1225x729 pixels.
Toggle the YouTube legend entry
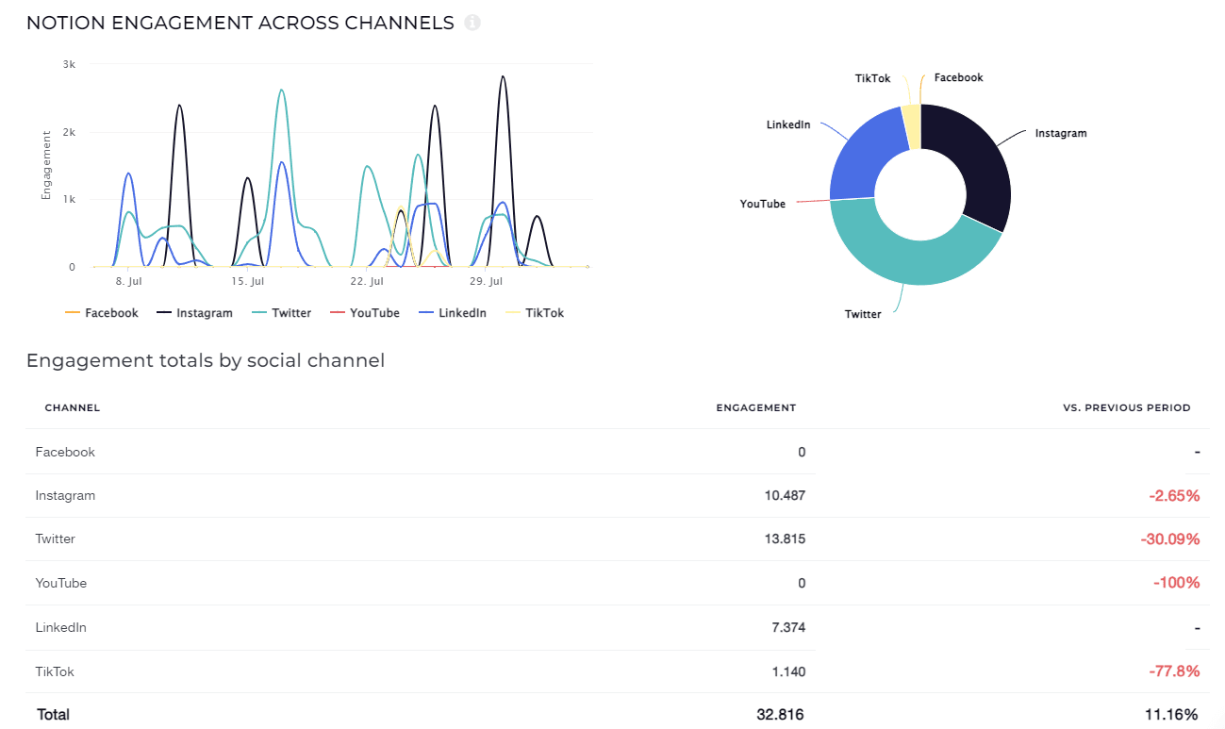(365, 313)
